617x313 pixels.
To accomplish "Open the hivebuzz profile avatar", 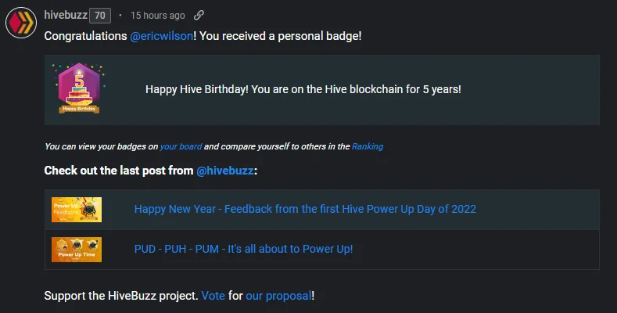I will coord(21,23).
